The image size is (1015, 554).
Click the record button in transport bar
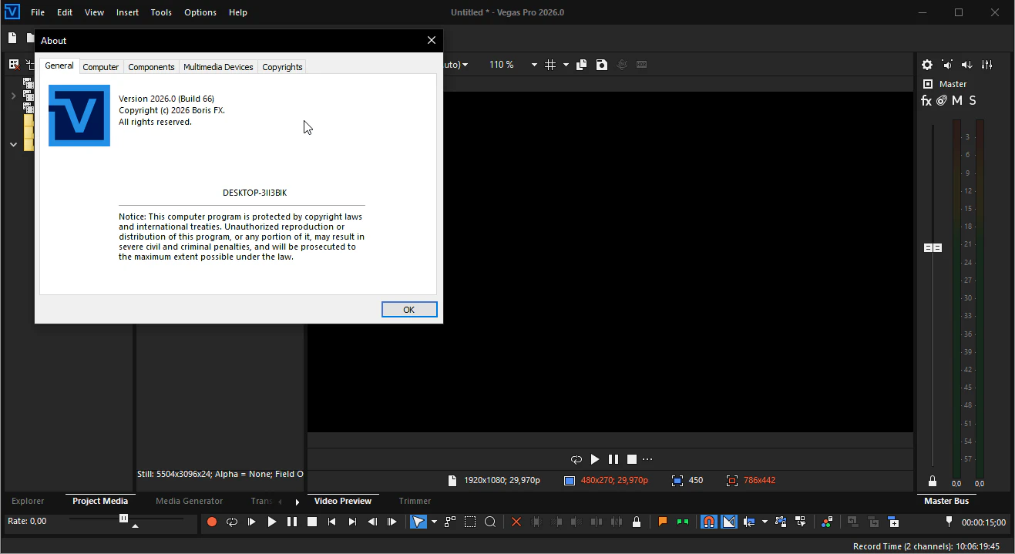(212, 522)
